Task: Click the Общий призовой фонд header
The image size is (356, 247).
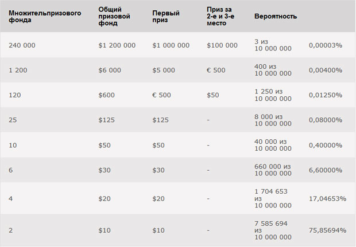Action: click(x=114, y=16)
